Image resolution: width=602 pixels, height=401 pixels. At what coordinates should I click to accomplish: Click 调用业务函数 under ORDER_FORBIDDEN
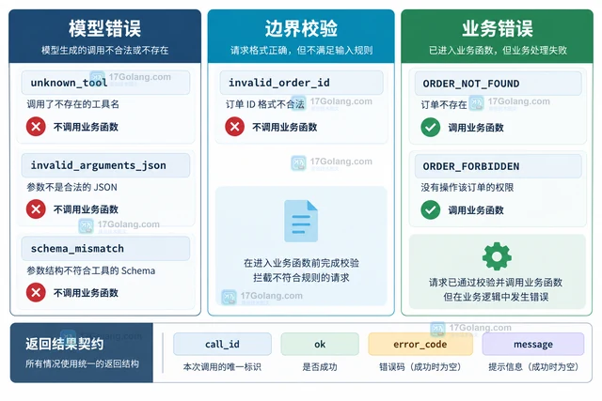click(x=476, y=210)
